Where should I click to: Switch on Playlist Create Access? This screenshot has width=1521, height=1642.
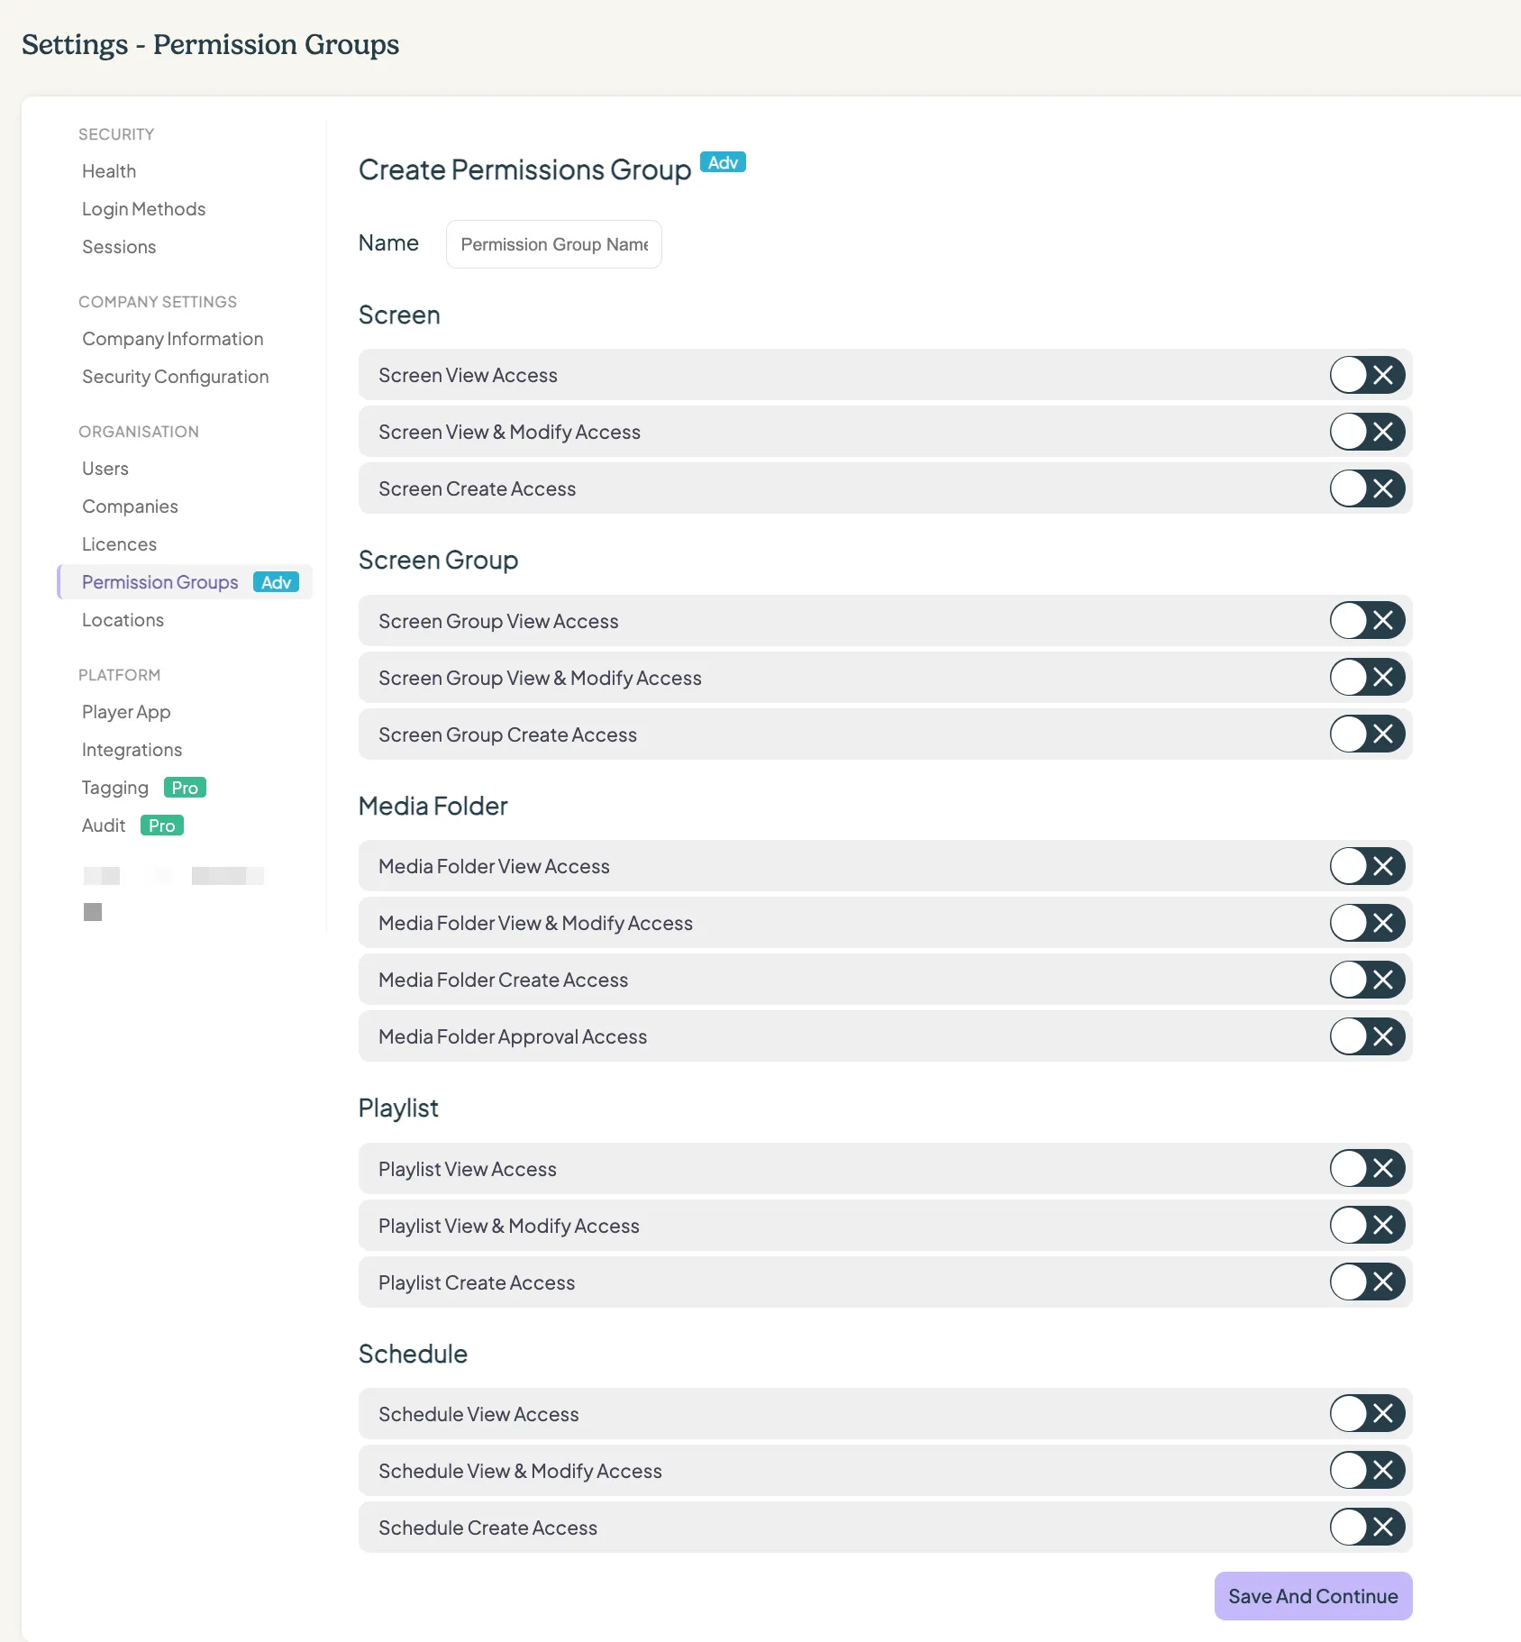pyautogui.click(x=1367, y=1282)
